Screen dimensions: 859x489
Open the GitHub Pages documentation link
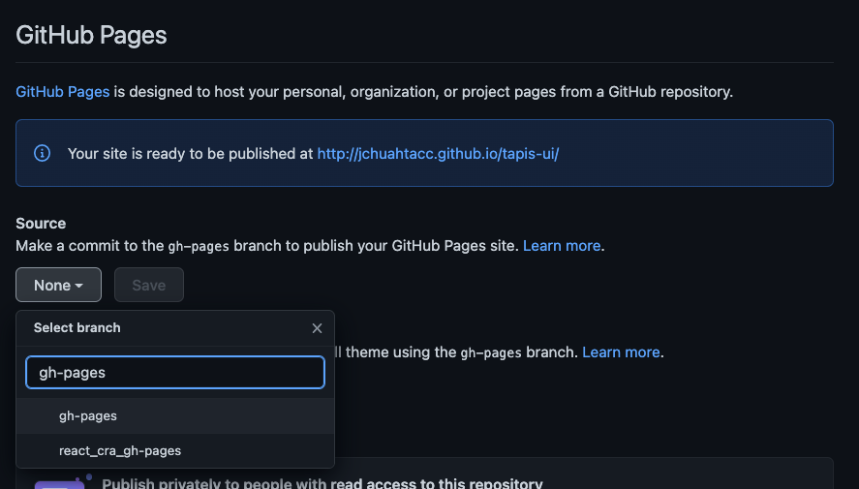[x=62, y=91]
